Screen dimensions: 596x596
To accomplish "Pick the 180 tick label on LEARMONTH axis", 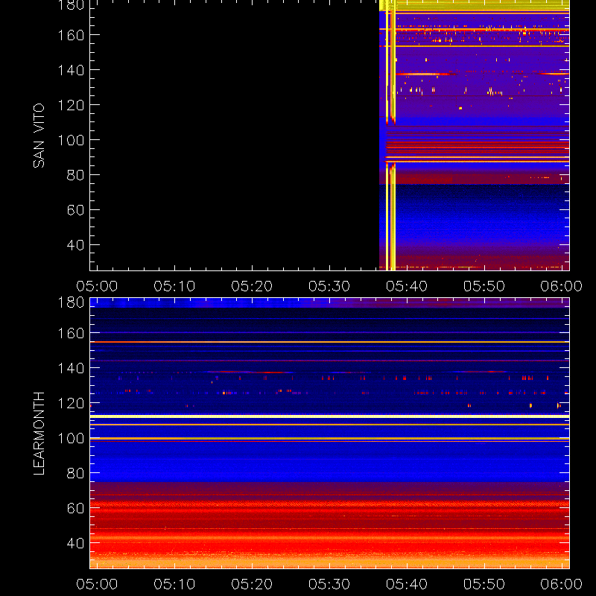I will coord(71,302).
